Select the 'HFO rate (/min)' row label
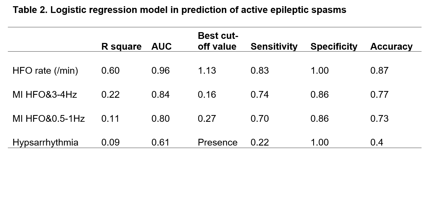This screenshot has width=434, height=209. click(x=45, y=70)
